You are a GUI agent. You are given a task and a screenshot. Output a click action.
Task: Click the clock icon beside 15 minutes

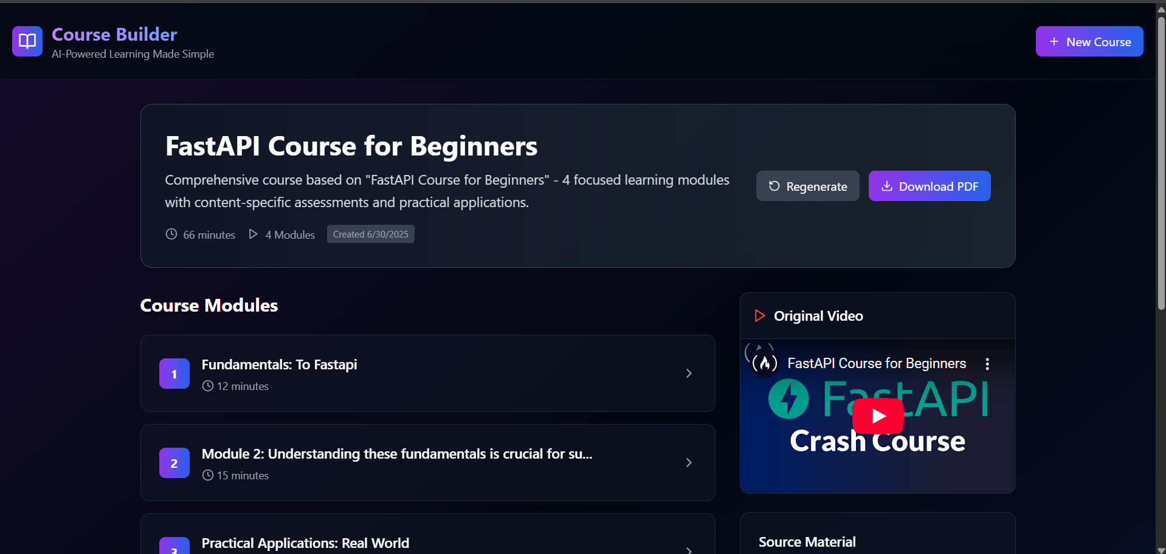tap(208, 475)
